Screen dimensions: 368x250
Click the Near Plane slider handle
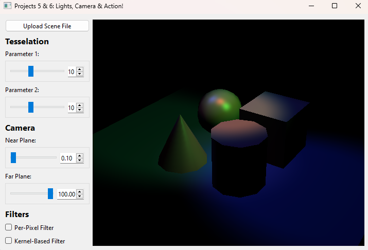coord(13,157)
